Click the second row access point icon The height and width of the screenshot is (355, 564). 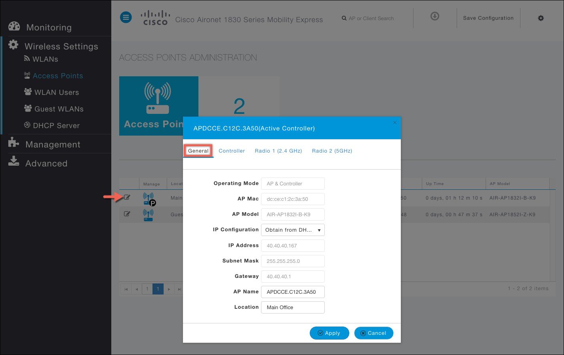(148, 215)
